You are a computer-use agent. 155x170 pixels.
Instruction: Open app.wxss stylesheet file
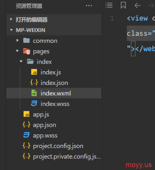[54, 135]
